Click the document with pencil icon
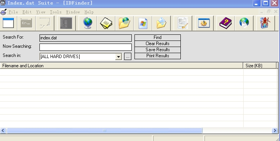Screen dimensions: 280x141 183,23
